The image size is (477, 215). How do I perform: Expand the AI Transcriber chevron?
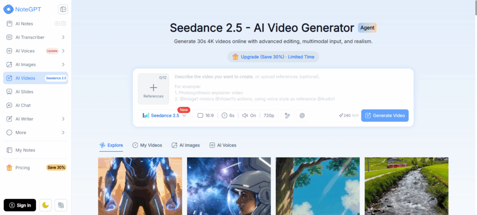(63, 37)
